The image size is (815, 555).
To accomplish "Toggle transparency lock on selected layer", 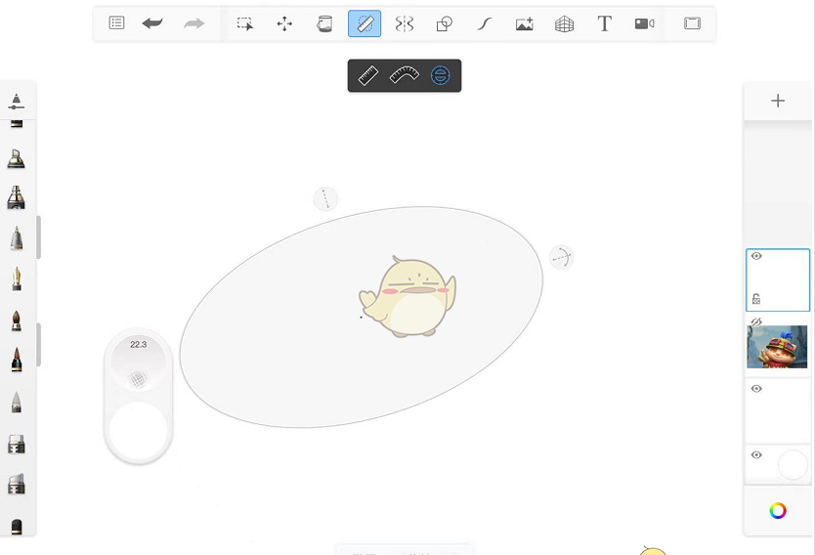I will coord(756,299).
